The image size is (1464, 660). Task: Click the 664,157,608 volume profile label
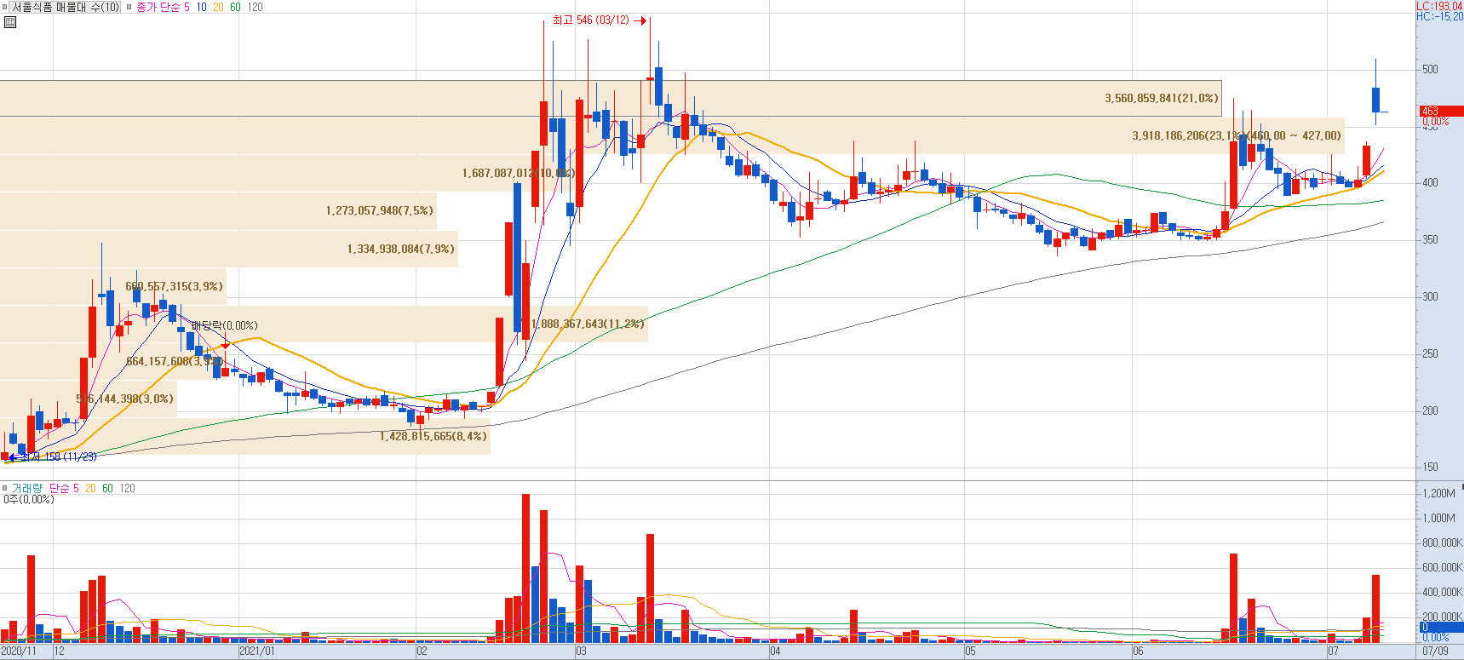175,361
